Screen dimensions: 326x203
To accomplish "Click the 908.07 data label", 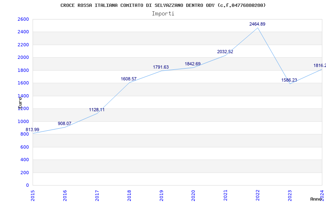I will point(64,124).
